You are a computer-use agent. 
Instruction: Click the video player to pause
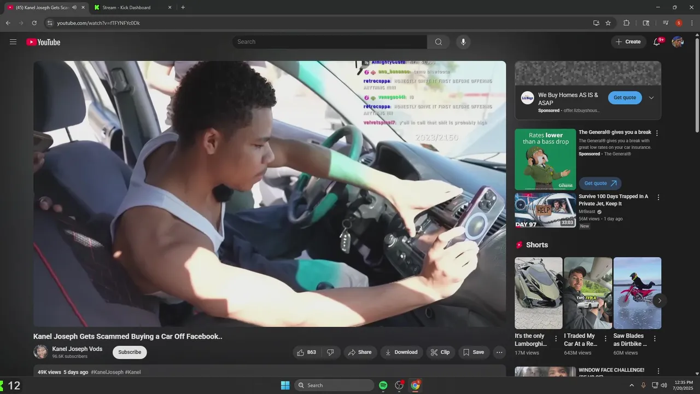(x=270, y=194)
